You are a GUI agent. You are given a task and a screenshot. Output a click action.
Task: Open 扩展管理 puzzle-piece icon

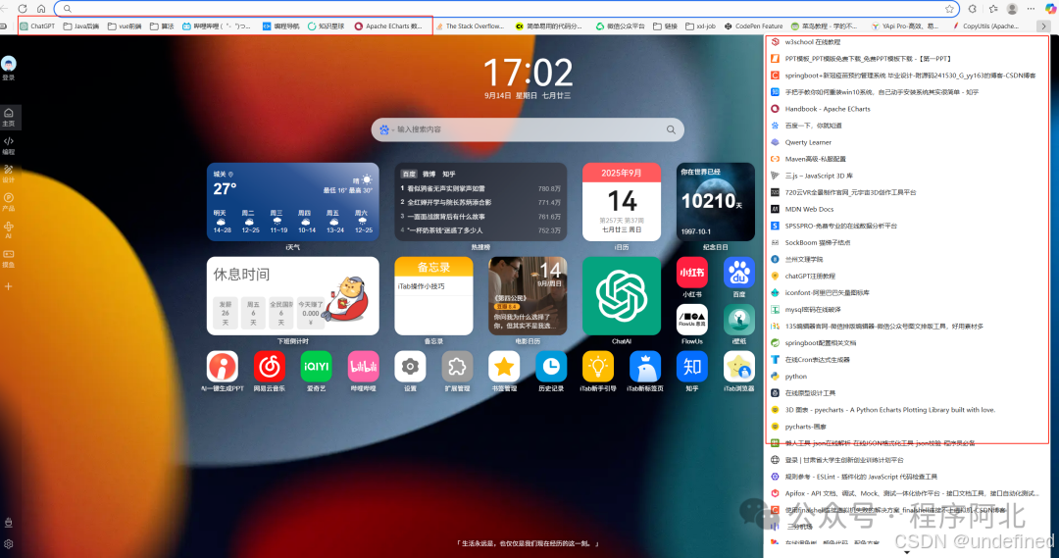pyautogui.click(x=457, y=367)
